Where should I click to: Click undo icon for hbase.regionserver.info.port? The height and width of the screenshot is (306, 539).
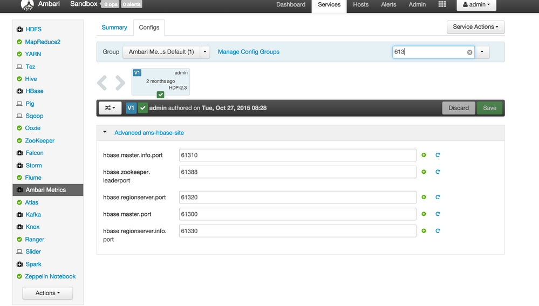[x=438, y=230]
